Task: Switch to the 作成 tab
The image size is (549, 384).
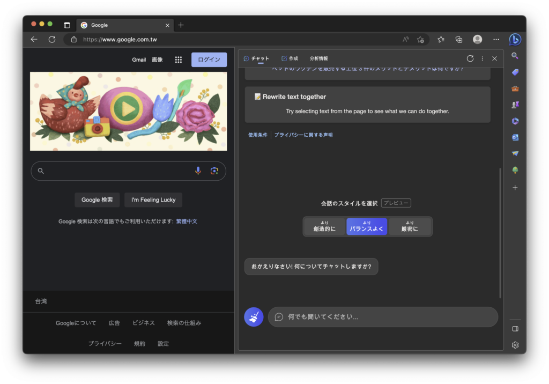Action: tap(290, 58)
